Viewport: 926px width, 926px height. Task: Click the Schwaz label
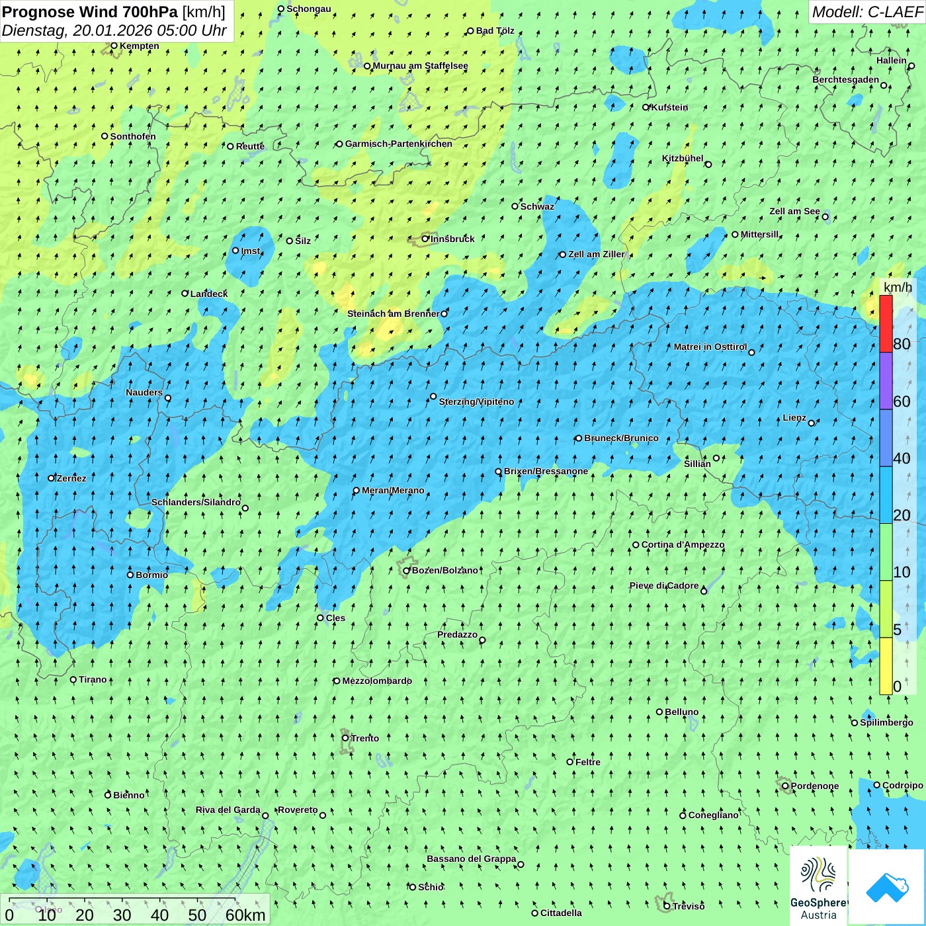click(537, 206)
